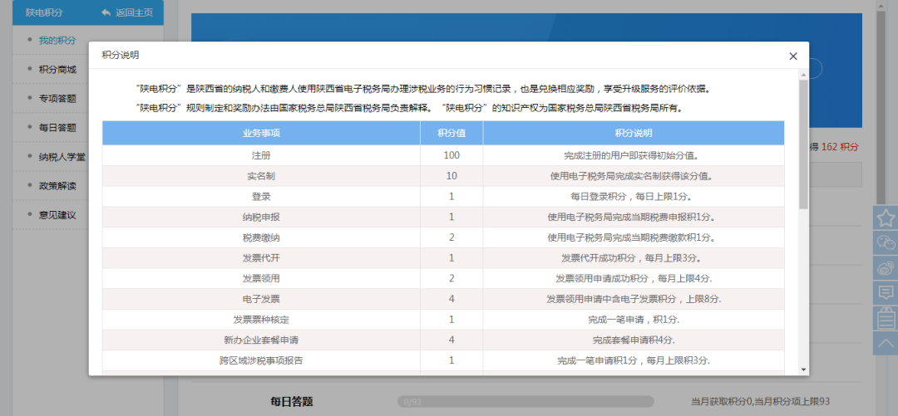Click the dialog's vertical scrollbar thumb
898x416 pixels.
coord(803,144)
